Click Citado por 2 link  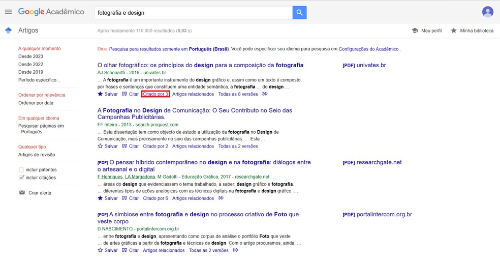155,146
